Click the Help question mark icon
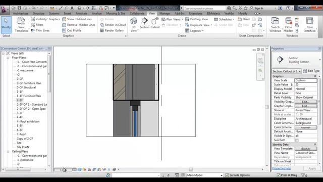This screenshot has height=182, width=323. pos(288,8)
